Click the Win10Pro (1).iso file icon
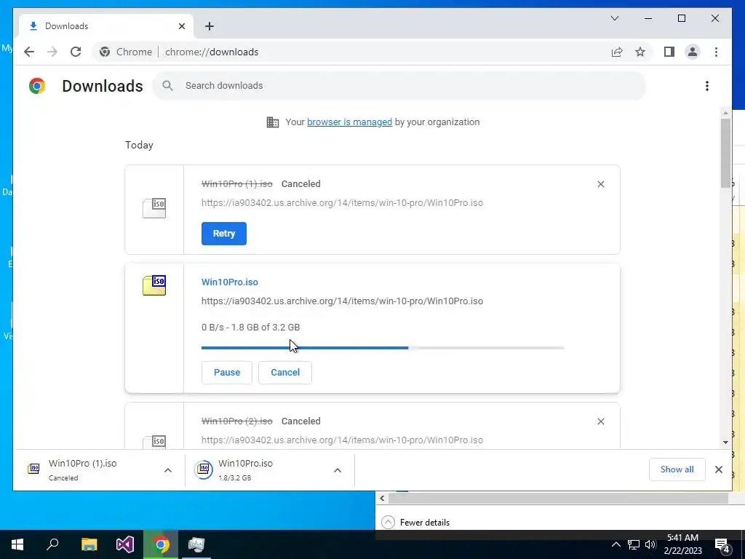Image resolution: width=745 pixels, height=559 pixels. pos(154,208)
